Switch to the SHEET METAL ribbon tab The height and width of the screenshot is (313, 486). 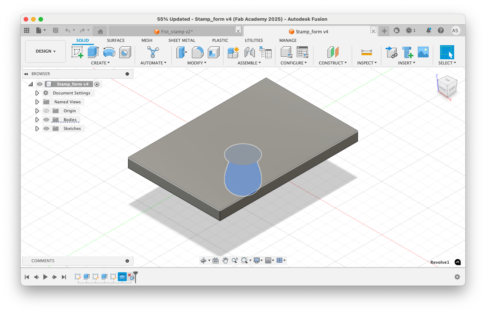182,40
